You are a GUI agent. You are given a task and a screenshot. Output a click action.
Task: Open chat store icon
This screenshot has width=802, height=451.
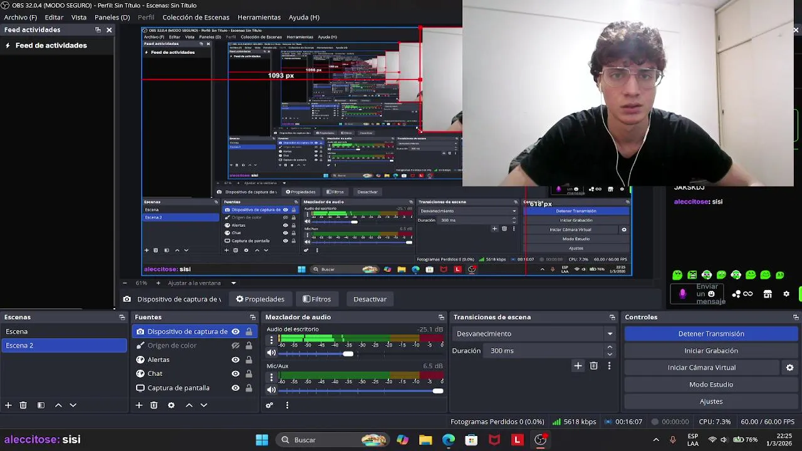768,294
